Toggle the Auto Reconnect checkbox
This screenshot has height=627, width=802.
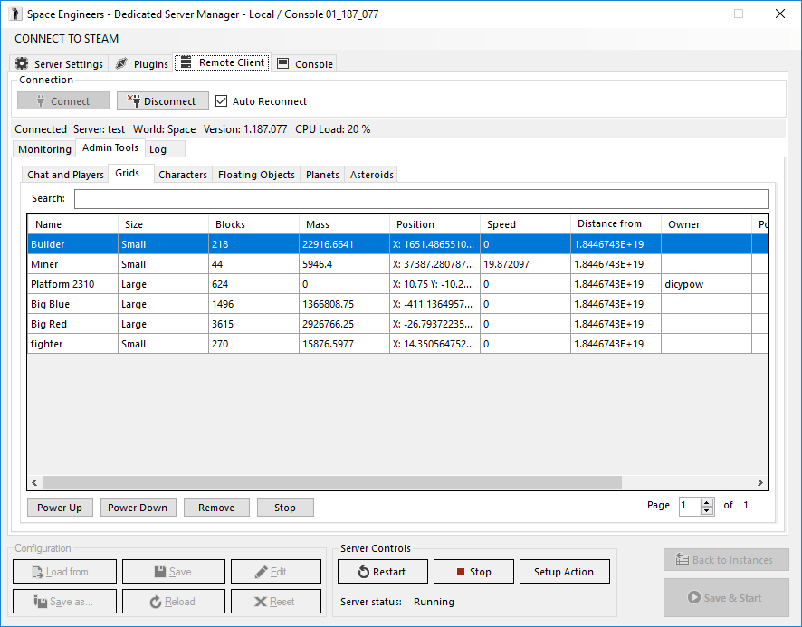(221, 100)
